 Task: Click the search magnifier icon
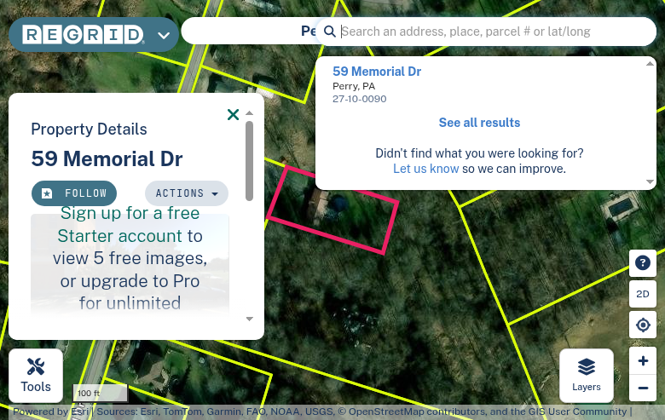pos(330,32)
